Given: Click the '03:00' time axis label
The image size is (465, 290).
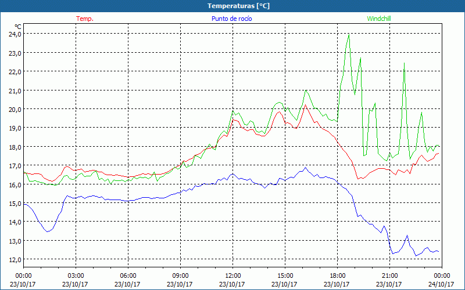Looking at the screenshot, I should click(76, 276).
